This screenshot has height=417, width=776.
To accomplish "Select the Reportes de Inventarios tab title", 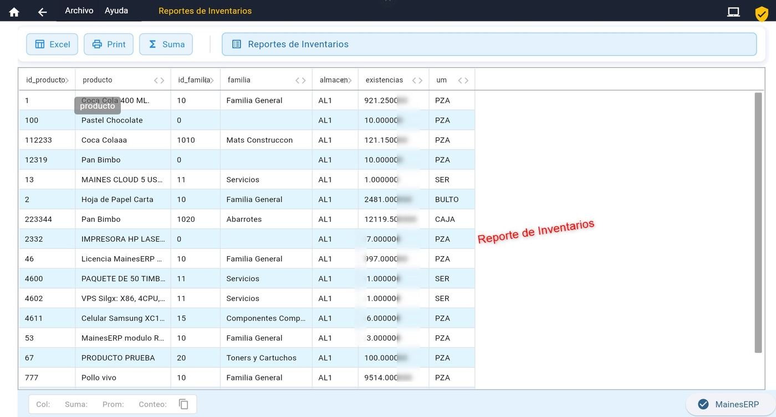I will tap(205, 11).
